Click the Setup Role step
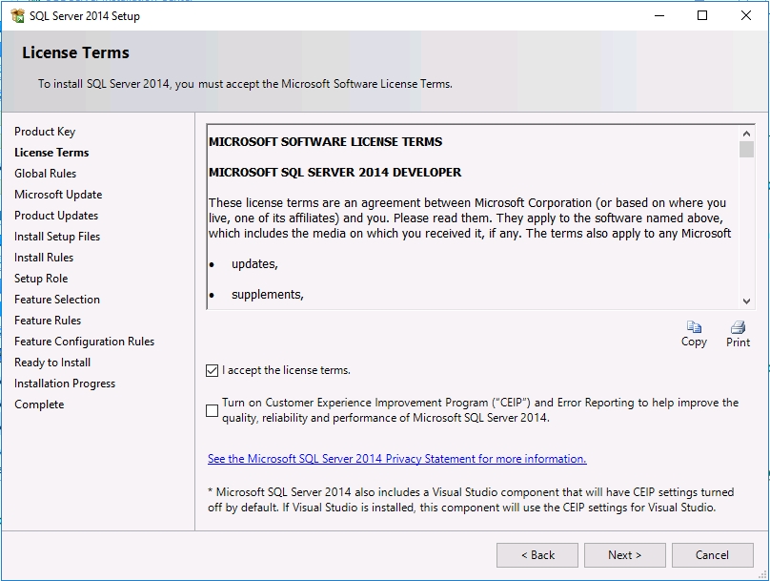This screenshot has height=581, width=770. [41, 279]
